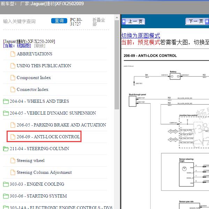Click the previous page left arrow icon
This screenshot has height=209, width=209.
click(x=124, y=21)
